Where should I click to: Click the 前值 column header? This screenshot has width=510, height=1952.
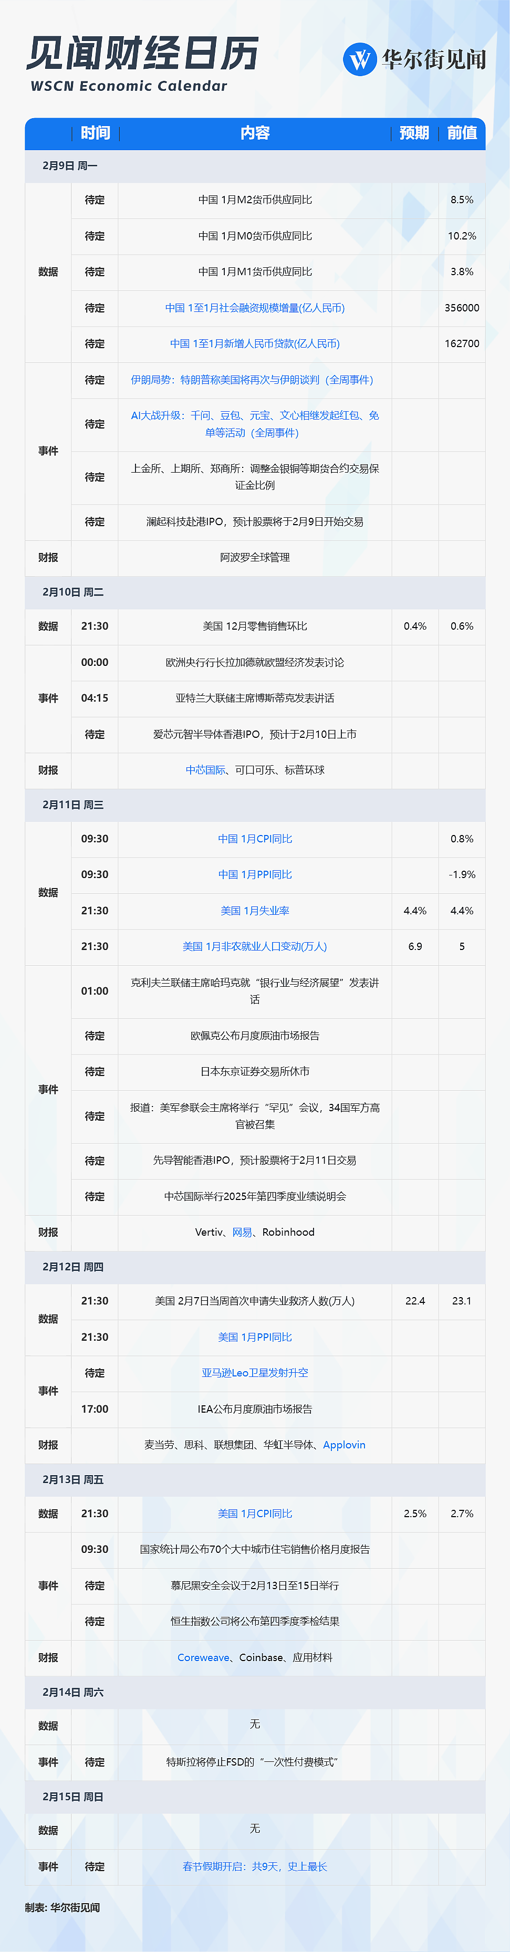(x=462, y=133)
